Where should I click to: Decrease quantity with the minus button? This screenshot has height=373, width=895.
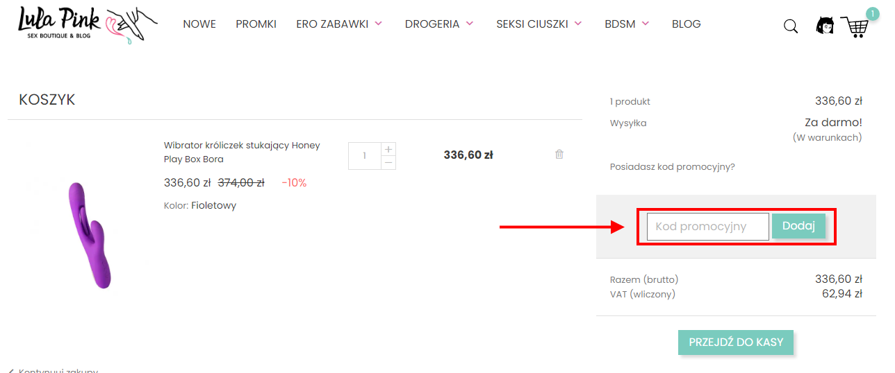pyautogui.click(x=388, y=163)
